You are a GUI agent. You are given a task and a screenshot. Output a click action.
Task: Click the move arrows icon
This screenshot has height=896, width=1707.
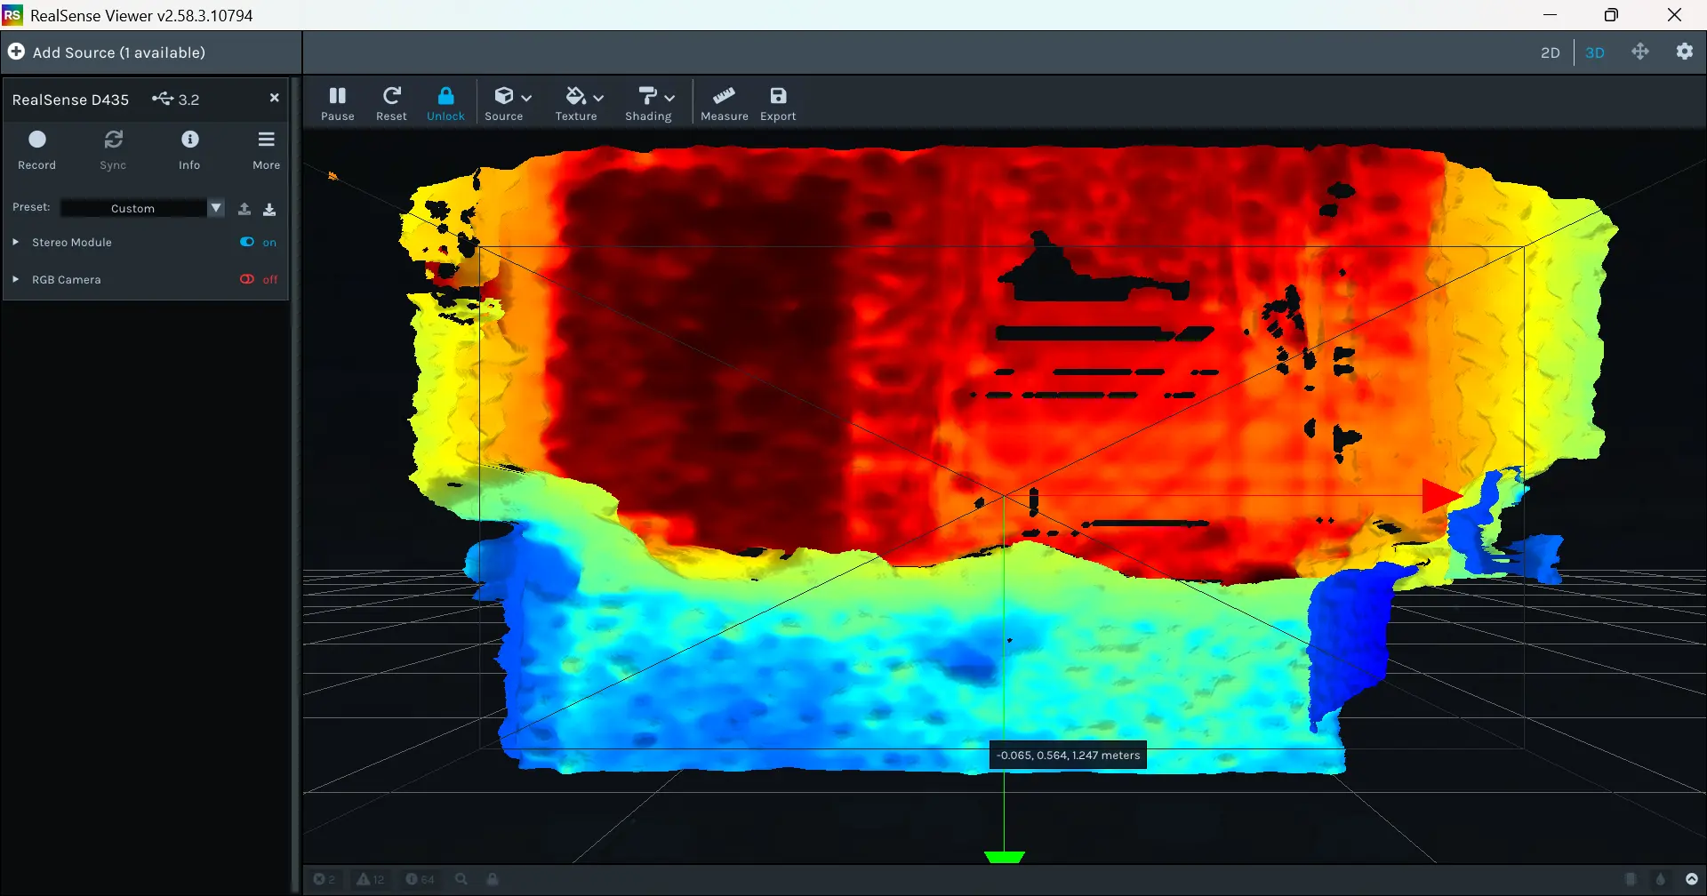[1640, 52]
